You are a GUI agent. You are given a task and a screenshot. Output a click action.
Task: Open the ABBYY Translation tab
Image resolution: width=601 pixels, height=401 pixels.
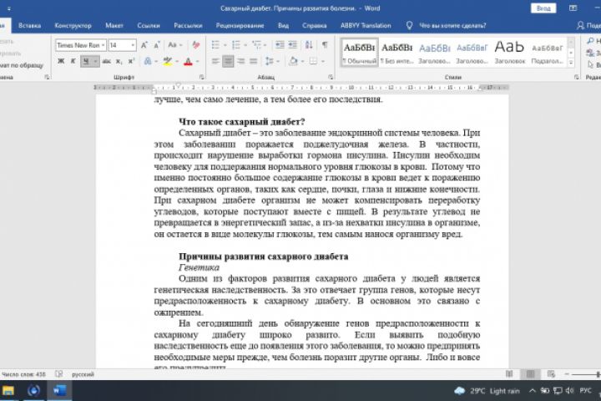366,26
